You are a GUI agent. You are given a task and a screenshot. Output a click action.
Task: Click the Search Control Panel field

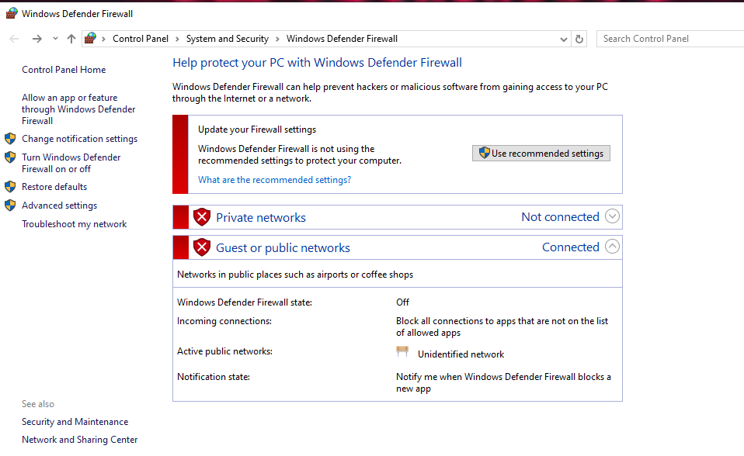[x=668, y=39]
